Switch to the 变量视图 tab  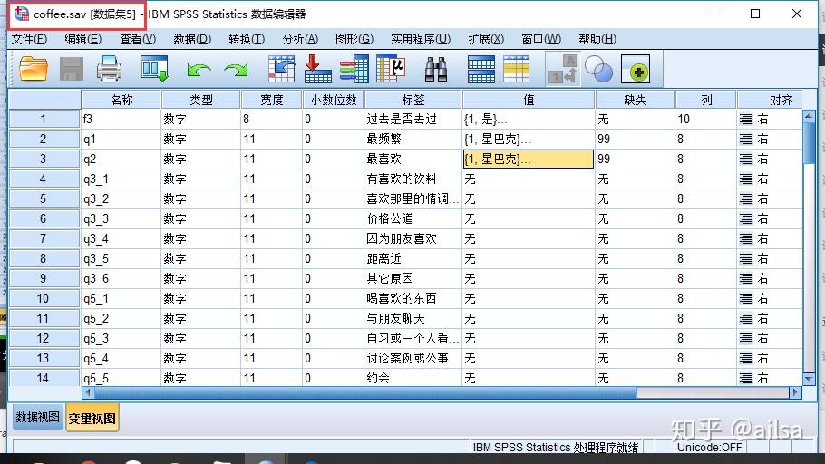[92, 418]
